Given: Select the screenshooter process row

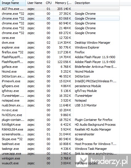Looking at the screenshot, I should [60, 134].
